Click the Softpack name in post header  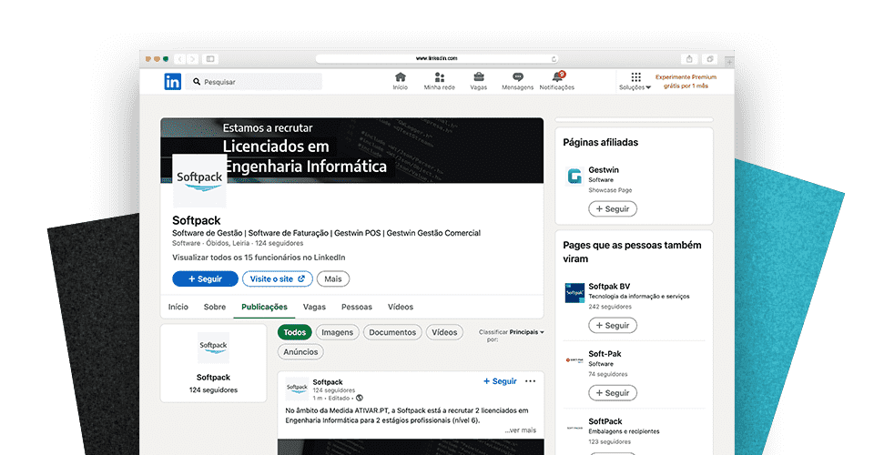tap(328, 382)
